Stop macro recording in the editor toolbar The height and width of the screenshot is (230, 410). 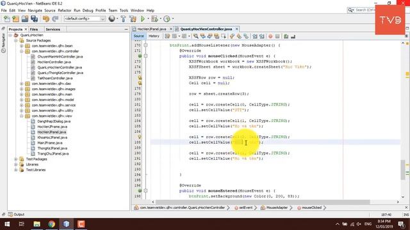point(277,36)
